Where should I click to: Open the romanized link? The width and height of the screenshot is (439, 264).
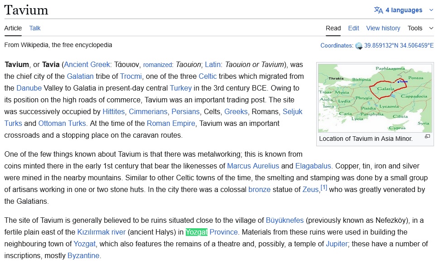[157, 65]
